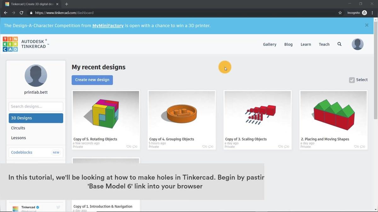The image size is (378, 212).
Task: Go forward using the browser forward arrow
Action: coord(14,13)
